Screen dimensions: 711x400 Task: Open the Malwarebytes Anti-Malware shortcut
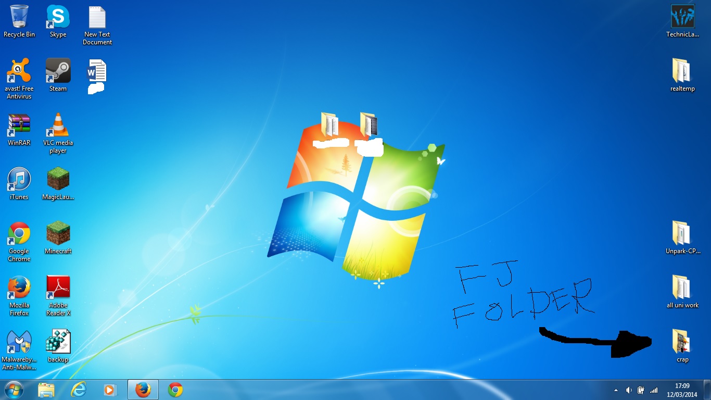19,350
